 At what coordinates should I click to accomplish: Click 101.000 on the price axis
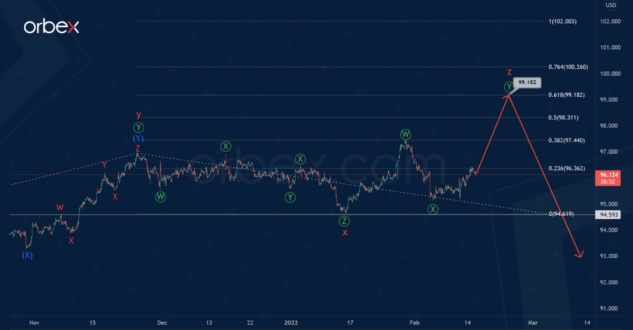[x=610, y=47]
